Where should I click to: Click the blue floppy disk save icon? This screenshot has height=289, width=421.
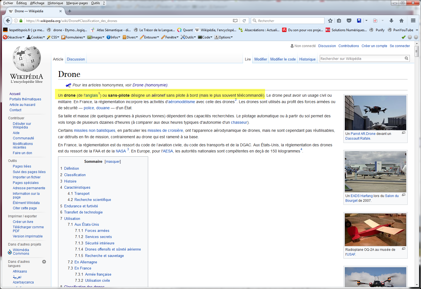coord(359,21)
